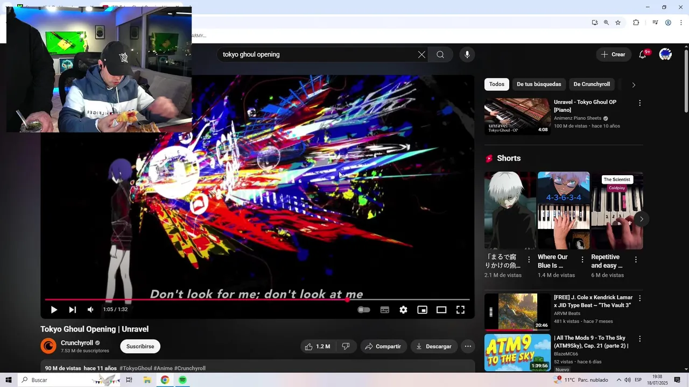This screenshot has width=689, height=387.
Task: Open the Windows notification center
Action: tap(677, 380)
